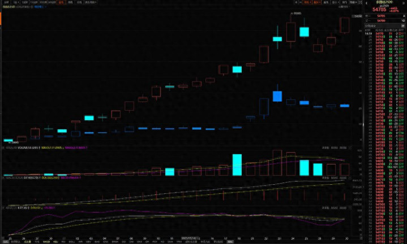Click the splitter handle between chart and quotes

363,125
